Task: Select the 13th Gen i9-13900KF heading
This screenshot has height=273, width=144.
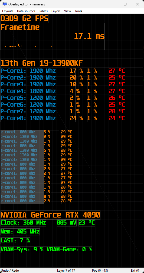Action: (x=42, y=63)
